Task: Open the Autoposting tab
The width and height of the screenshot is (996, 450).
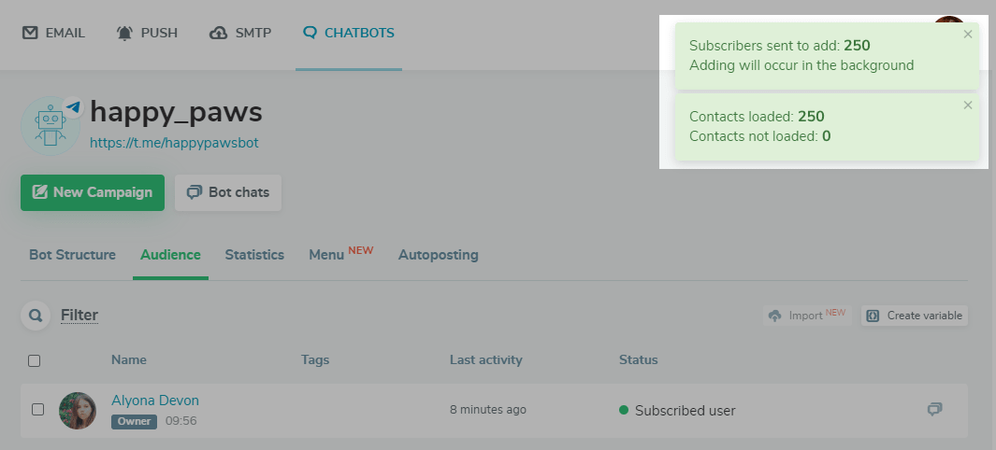Action: [438, 255]
